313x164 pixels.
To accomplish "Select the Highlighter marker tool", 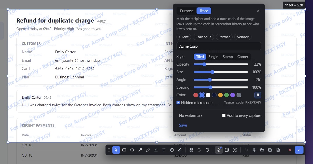I will coord(156,150).
